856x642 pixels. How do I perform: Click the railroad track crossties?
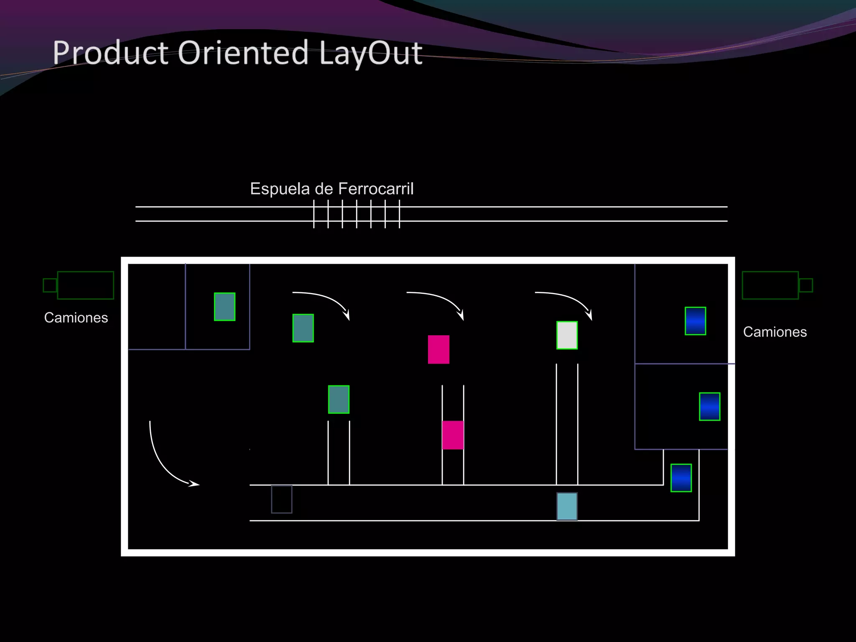click(357, 214)
